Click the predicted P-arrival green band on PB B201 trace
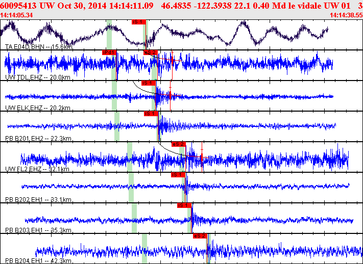The width and height of the screenshot is (363, 264). [117, 126]
